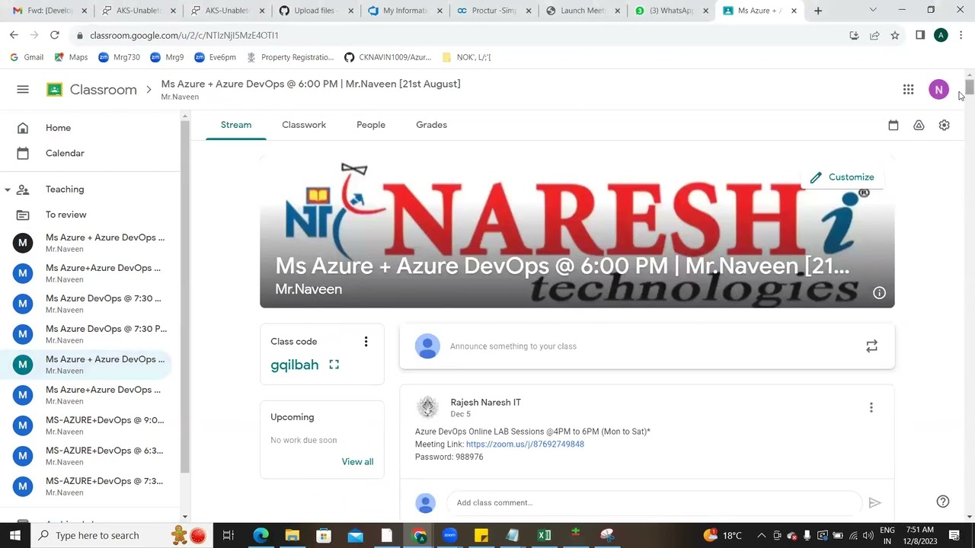The image size is (975, 548).
Task: Click the gqilbah class code text
Action: (294, 365)
